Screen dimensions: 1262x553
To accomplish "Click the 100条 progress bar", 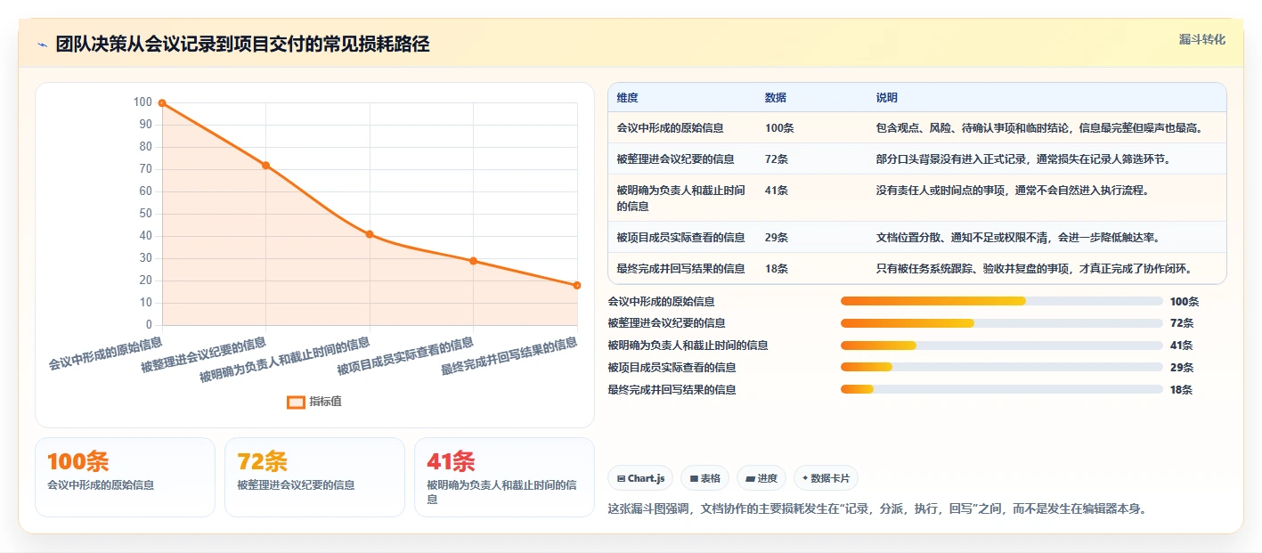I will 1002,301.
